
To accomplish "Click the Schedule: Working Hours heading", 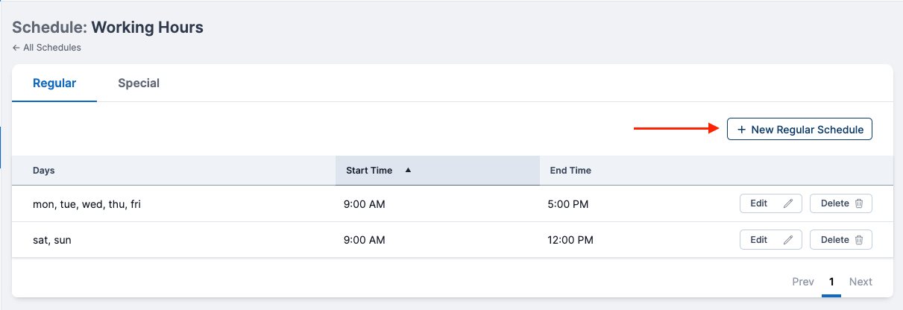I will [x=107, y=28].
